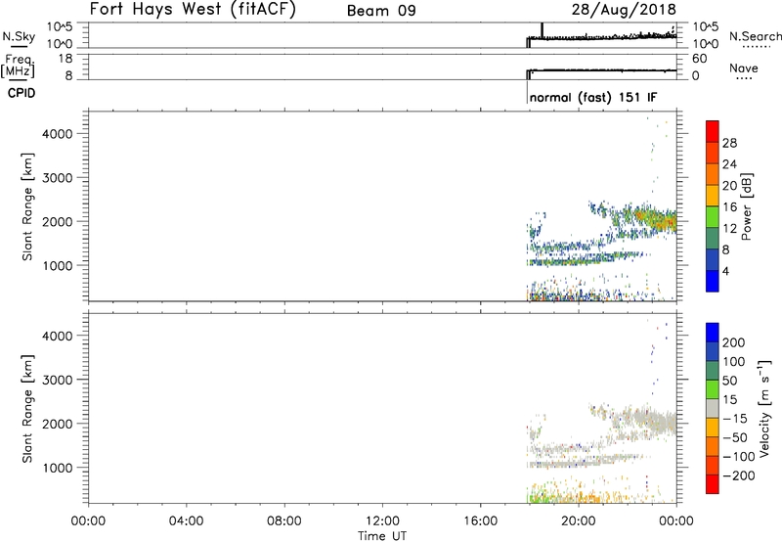The height and width of the screenshot is (542, 782).
Task: Pick the gray band of velocity colorbar
Action: [x=713, y=409]
